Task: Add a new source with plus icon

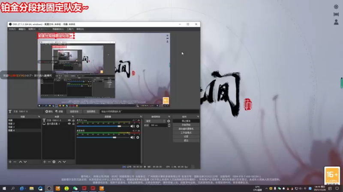Action: click(x=45, y=162)
